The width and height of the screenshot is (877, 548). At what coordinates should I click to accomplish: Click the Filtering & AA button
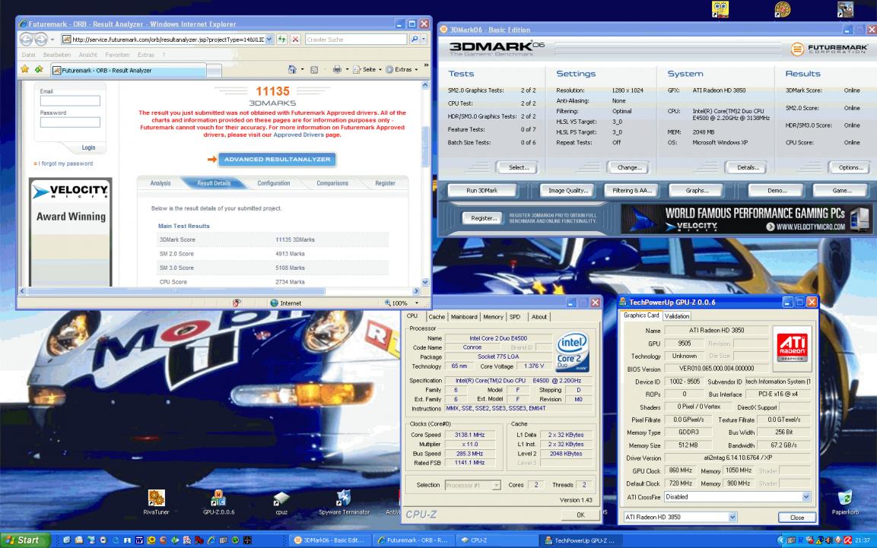632,191
